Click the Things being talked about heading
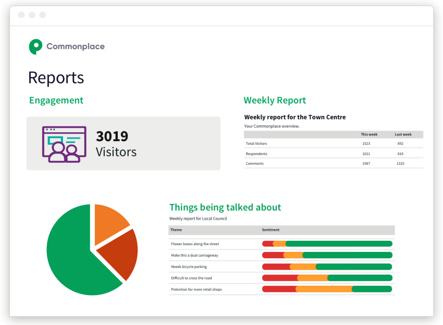This screenshot has width=443, height=325. pyautogui.click(x=225, y=207)
